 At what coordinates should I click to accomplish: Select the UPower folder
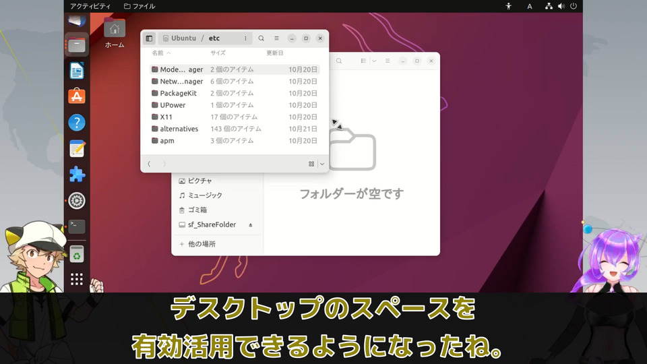tap(235, 105)
